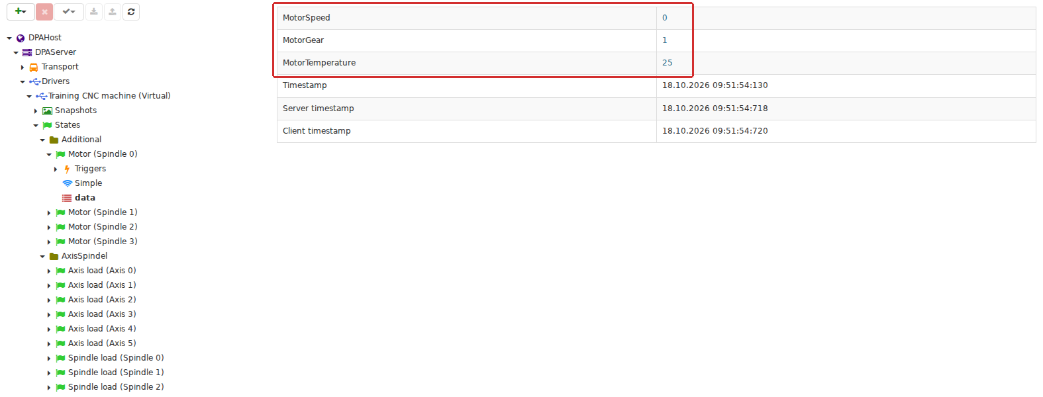
Task: Click the MotorSpeed value 0
Action: tap(665, 18)
